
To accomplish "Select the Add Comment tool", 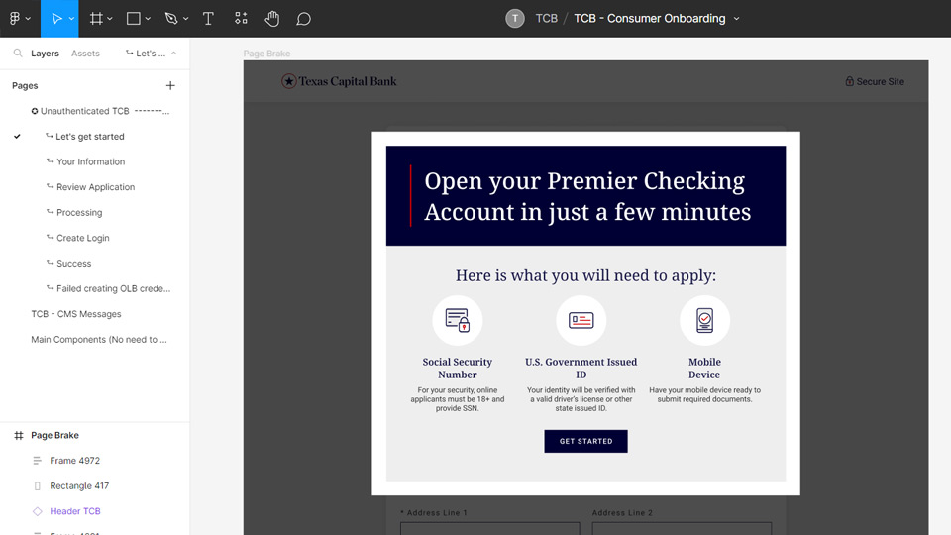I will [304, 19].
